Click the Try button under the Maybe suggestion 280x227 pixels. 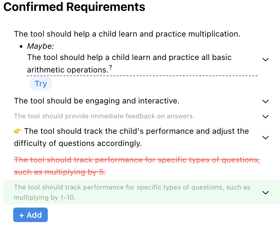click(41, 84)
